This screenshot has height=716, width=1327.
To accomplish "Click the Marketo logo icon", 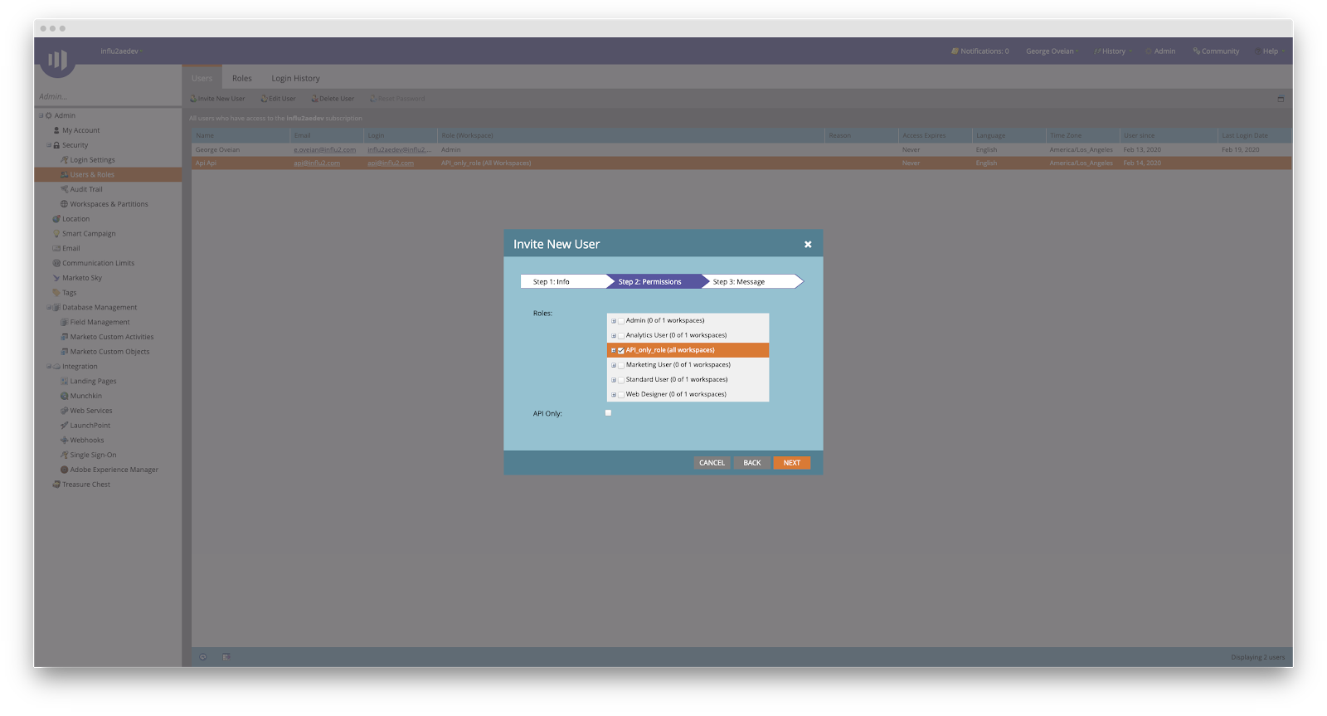I will coord(57,60).
